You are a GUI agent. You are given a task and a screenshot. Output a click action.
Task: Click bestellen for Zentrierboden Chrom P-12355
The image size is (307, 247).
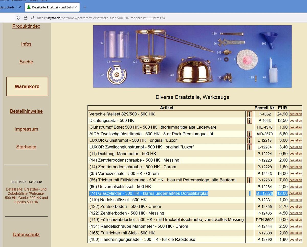coord(295,207)
